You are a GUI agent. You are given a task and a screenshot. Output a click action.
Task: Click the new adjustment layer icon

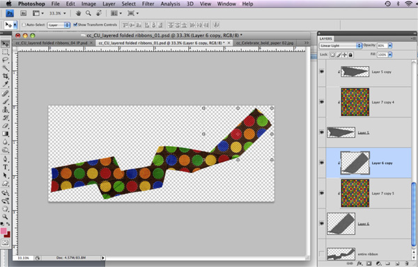click(x=378, y=264)
